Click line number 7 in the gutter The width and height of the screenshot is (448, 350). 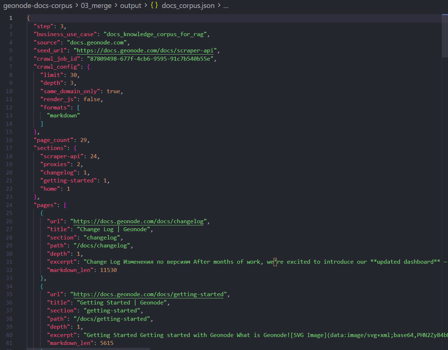coord(10,67)
